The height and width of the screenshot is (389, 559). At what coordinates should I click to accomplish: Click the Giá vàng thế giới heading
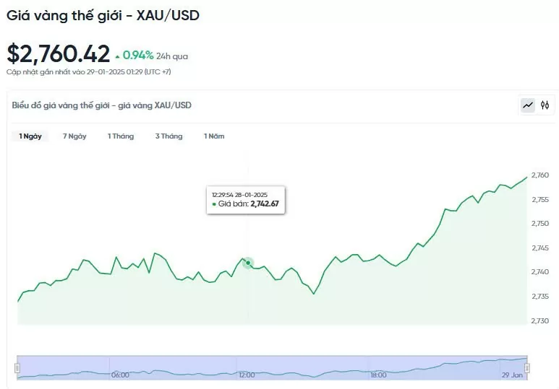point(103,14)
